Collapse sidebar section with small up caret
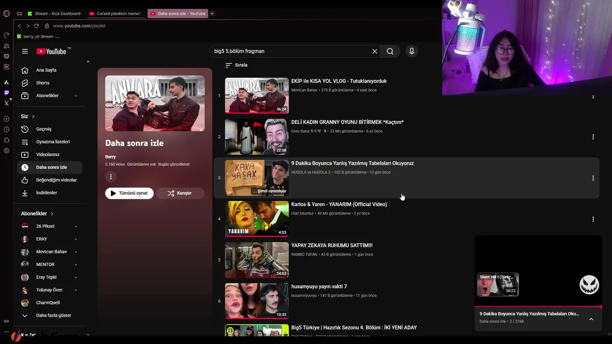The height and width of the screenshot is (344, 612). pos(88,62)
